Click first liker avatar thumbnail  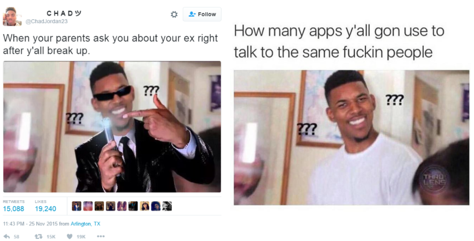[77, 206]
